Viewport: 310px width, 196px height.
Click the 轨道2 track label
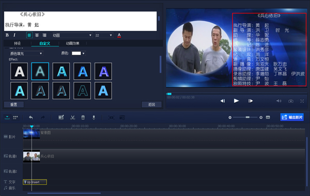click(x=10, y=171)
